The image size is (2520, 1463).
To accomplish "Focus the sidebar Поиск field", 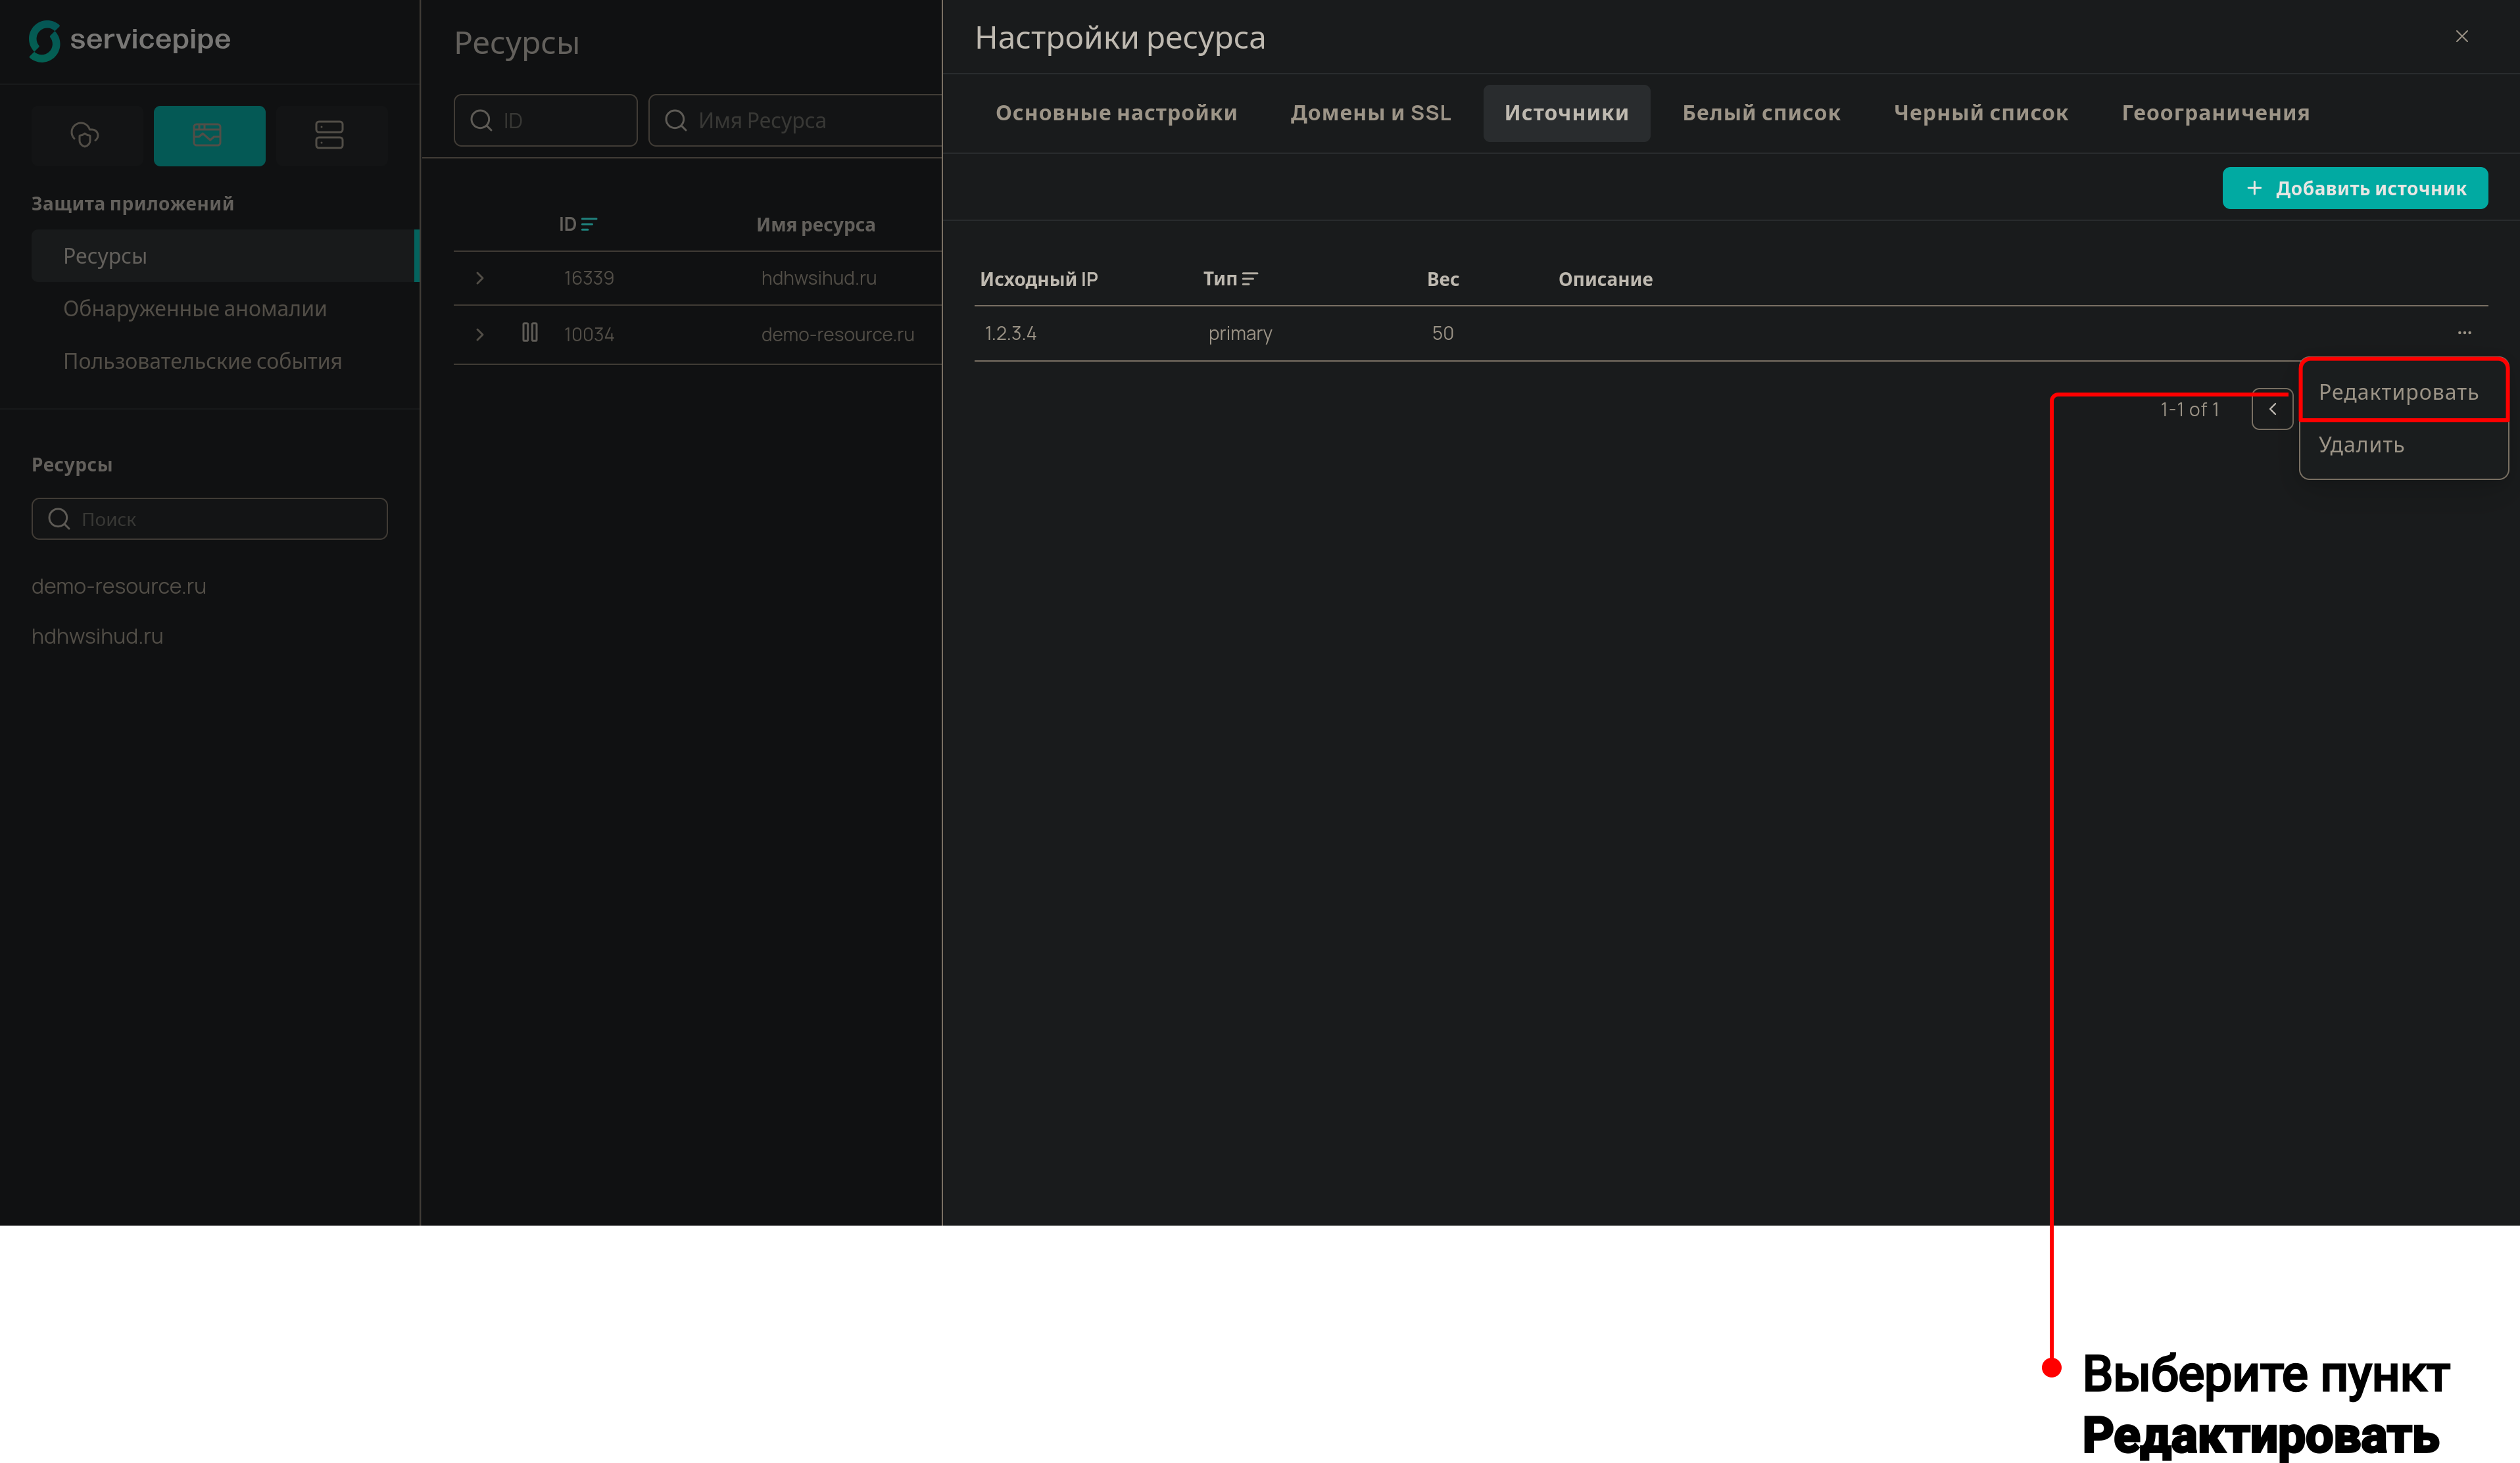I will point(209,519).
